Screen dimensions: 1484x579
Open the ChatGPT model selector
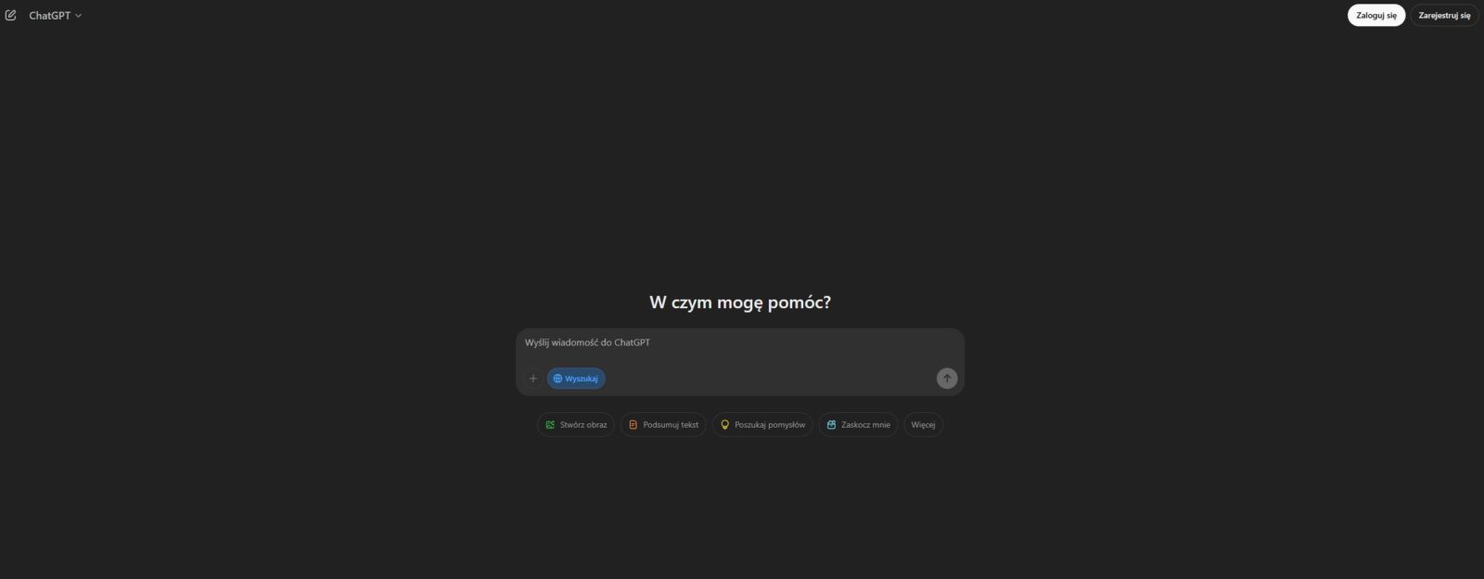click(55, 16)
